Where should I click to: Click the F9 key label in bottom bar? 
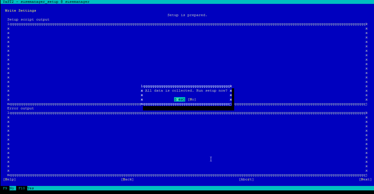pos(5,188)
